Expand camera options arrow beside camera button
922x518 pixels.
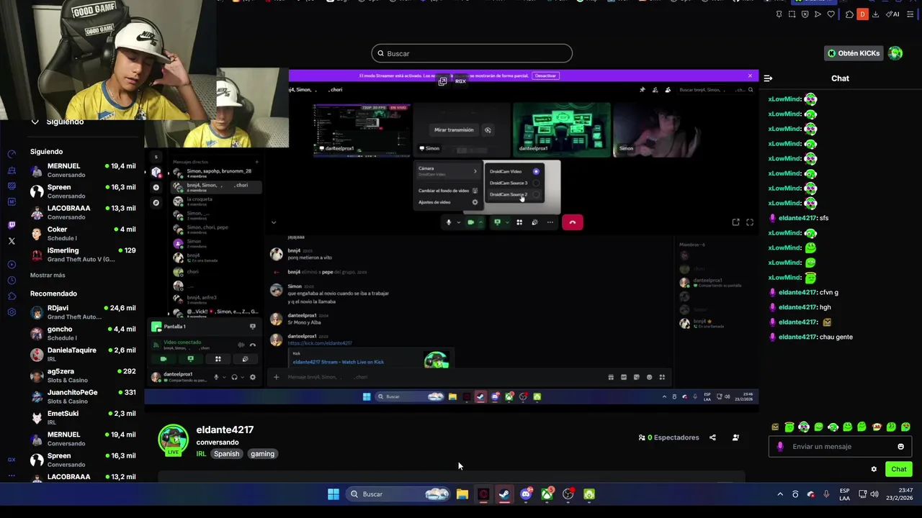(x=480, y=222)
